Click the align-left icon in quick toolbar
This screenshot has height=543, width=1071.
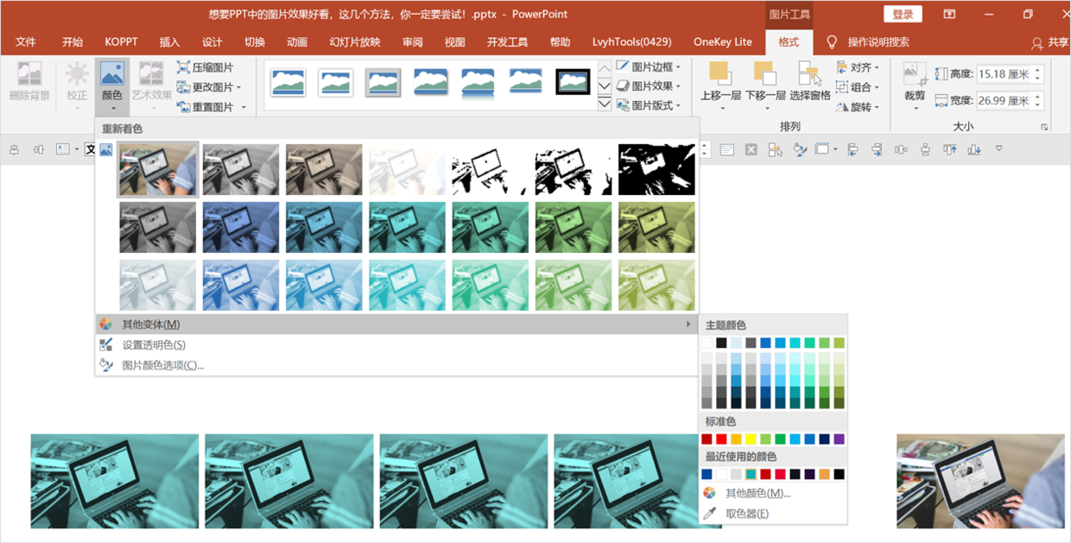[x=852, y=149]
